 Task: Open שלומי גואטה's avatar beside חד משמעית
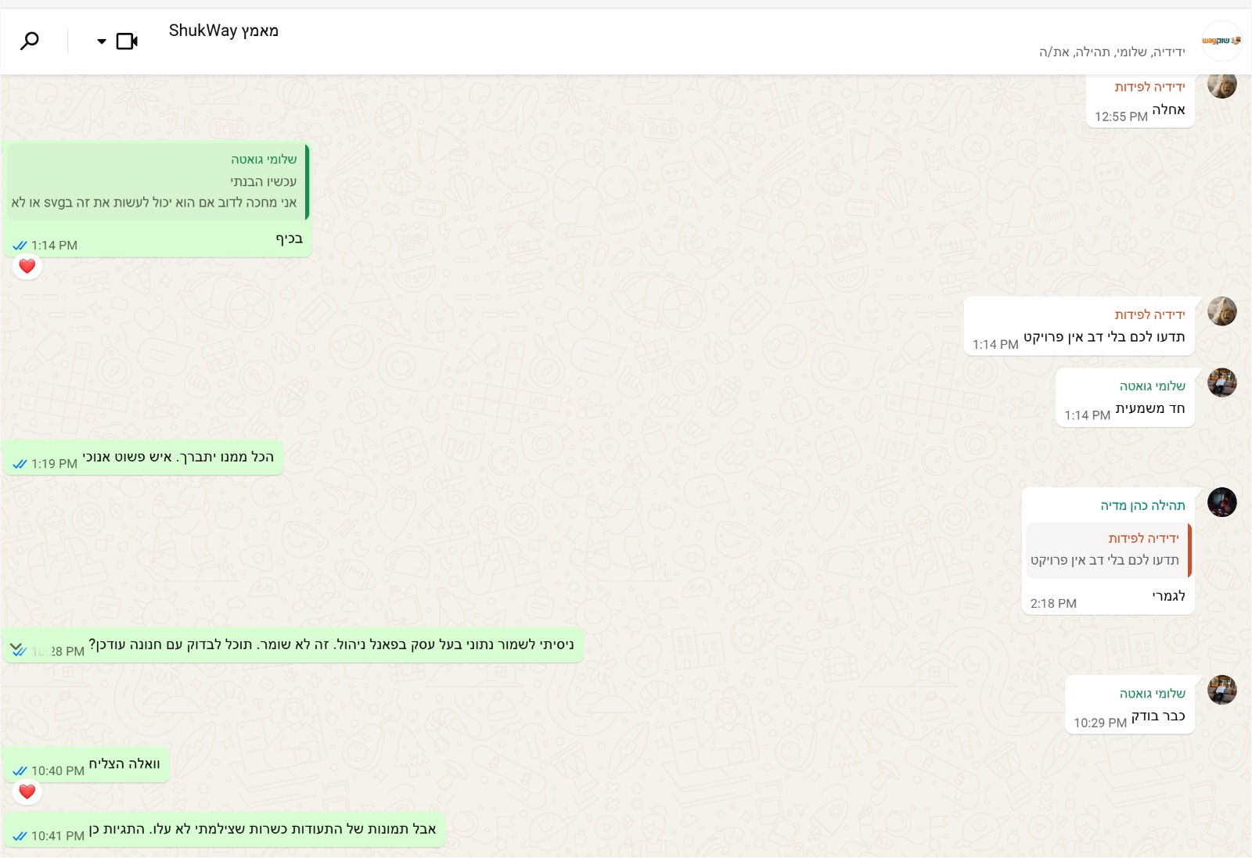point(1221,382)
